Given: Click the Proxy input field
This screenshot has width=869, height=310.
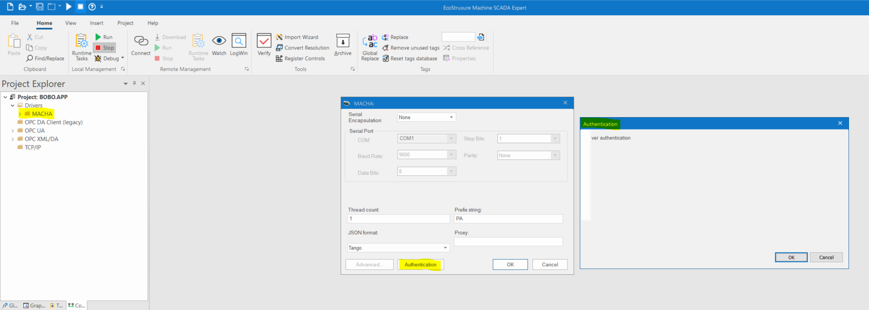Looking at the screenshot, I should pos(508,241).
